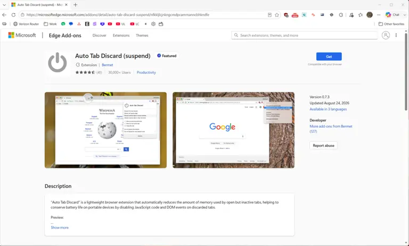The width and height of the screenshot is (409, 246).
Task: Click the star rating with 41 reviews
Action: (x=89, y=72)
